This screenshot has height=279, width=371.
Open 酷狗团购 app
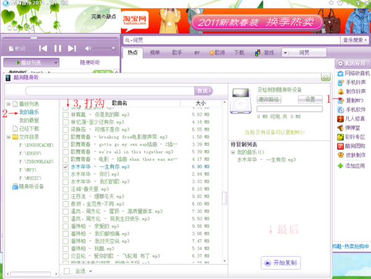[x=351, y=146]
